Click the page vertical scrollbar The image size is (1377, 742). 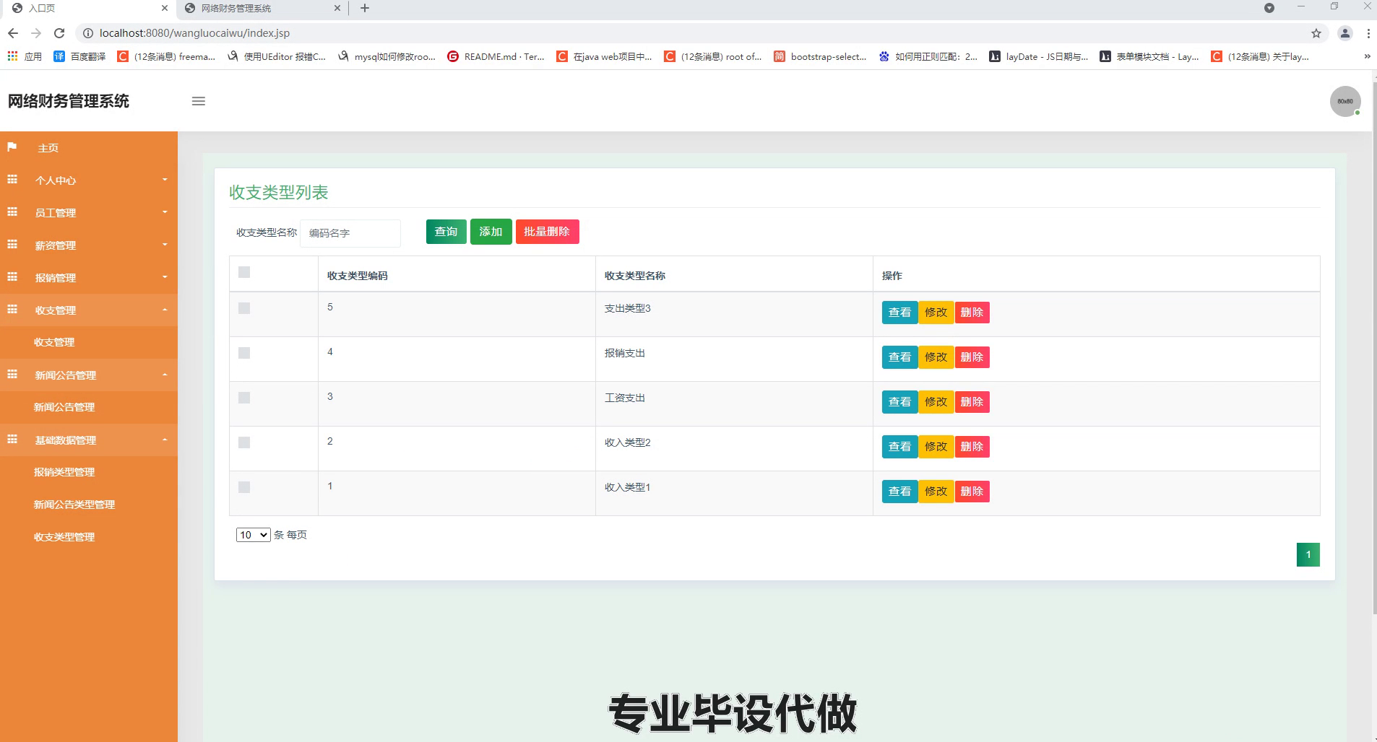tap(1374, 346)
